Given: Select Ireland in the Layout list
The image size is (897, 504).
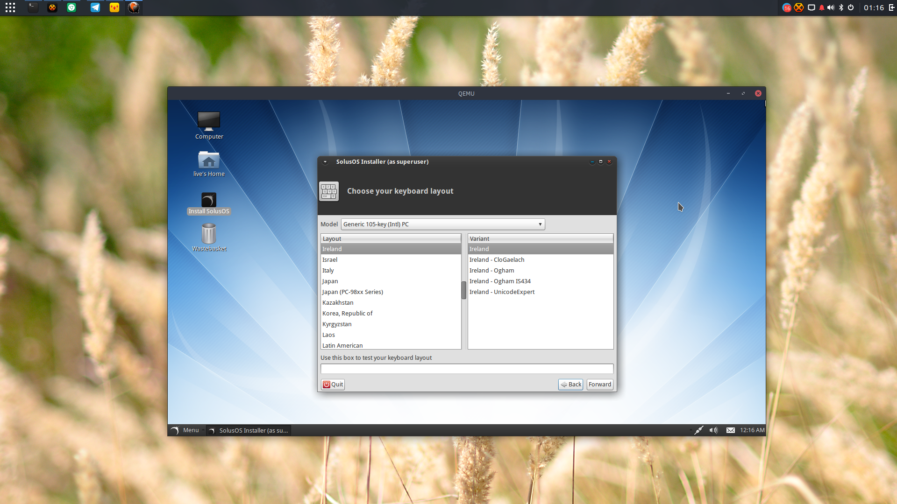Looking at the screenshot, I should coord(391,249).
